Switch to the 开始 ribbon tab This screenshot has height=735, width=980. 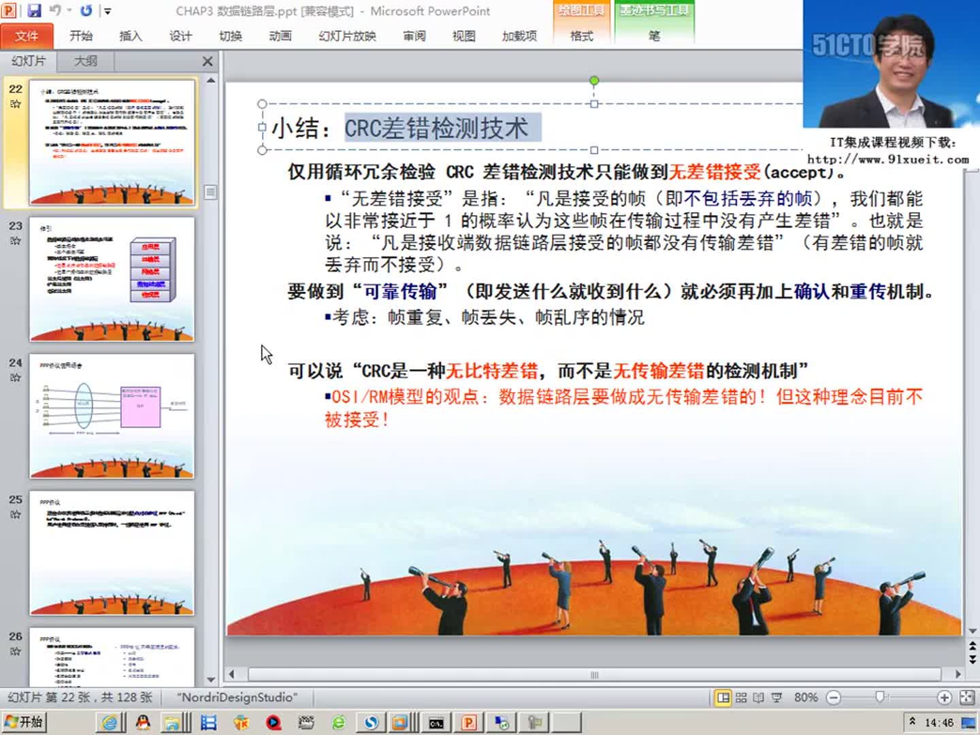point(81,36)
